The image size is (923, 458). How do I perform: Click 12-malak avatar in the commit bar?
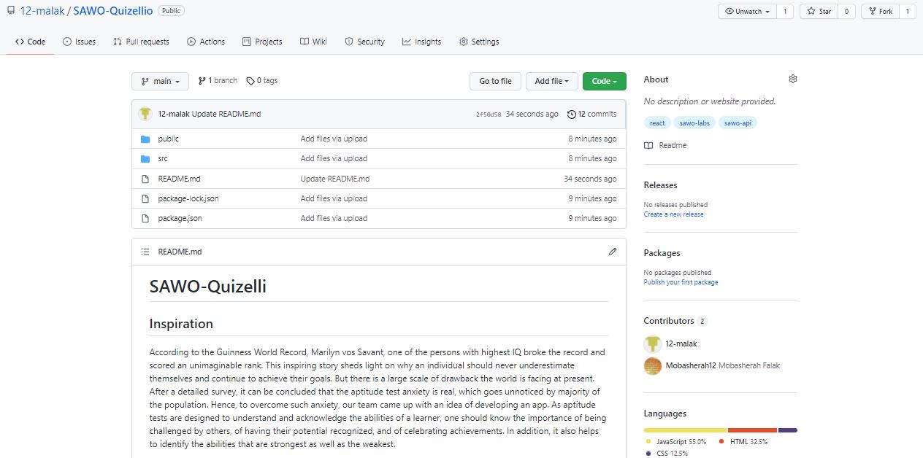pyautogui.click(x=146, y=114)
